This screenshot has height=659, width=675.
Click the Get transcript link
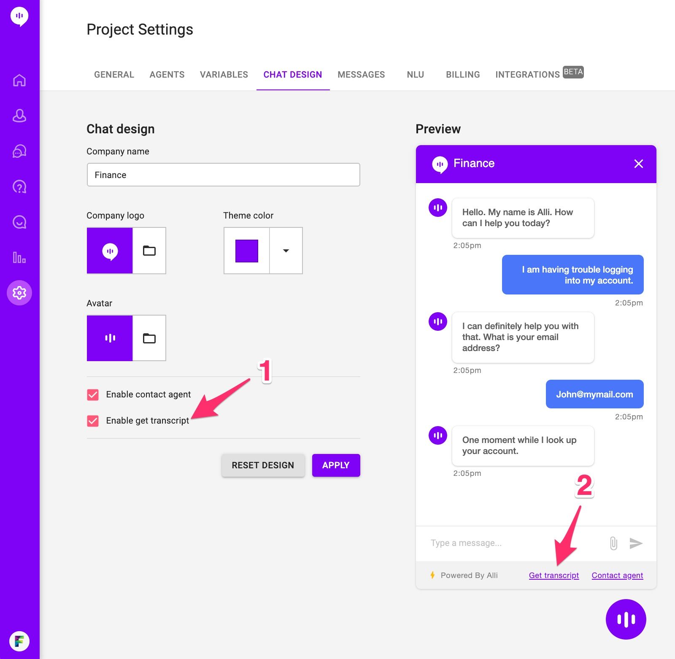click(x=554, y=575)
